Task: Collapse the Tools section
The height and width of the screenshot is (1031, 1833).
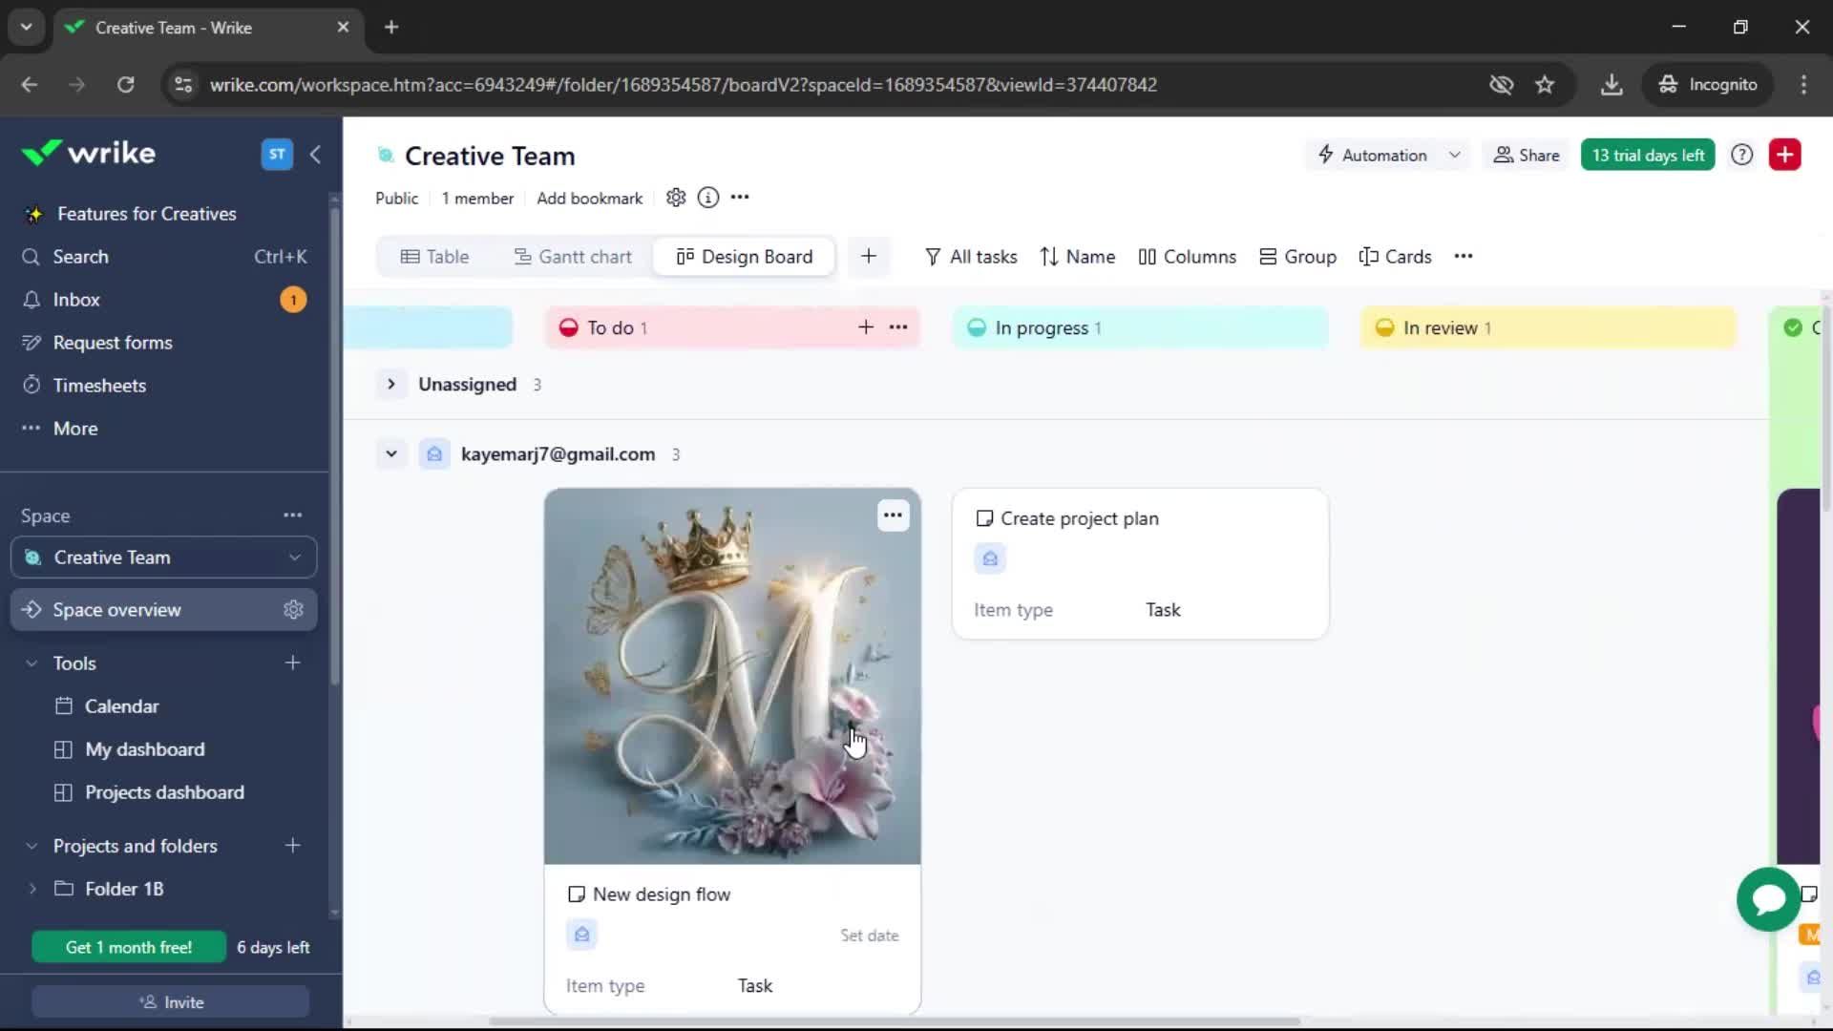Action: [32, 663]
